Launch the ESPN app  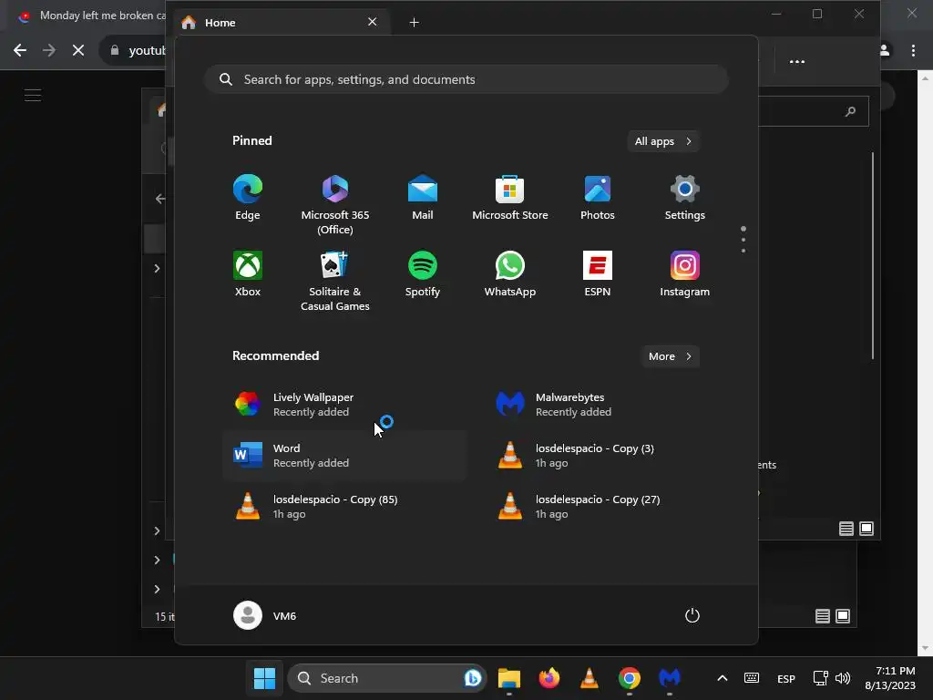(598, 274)
